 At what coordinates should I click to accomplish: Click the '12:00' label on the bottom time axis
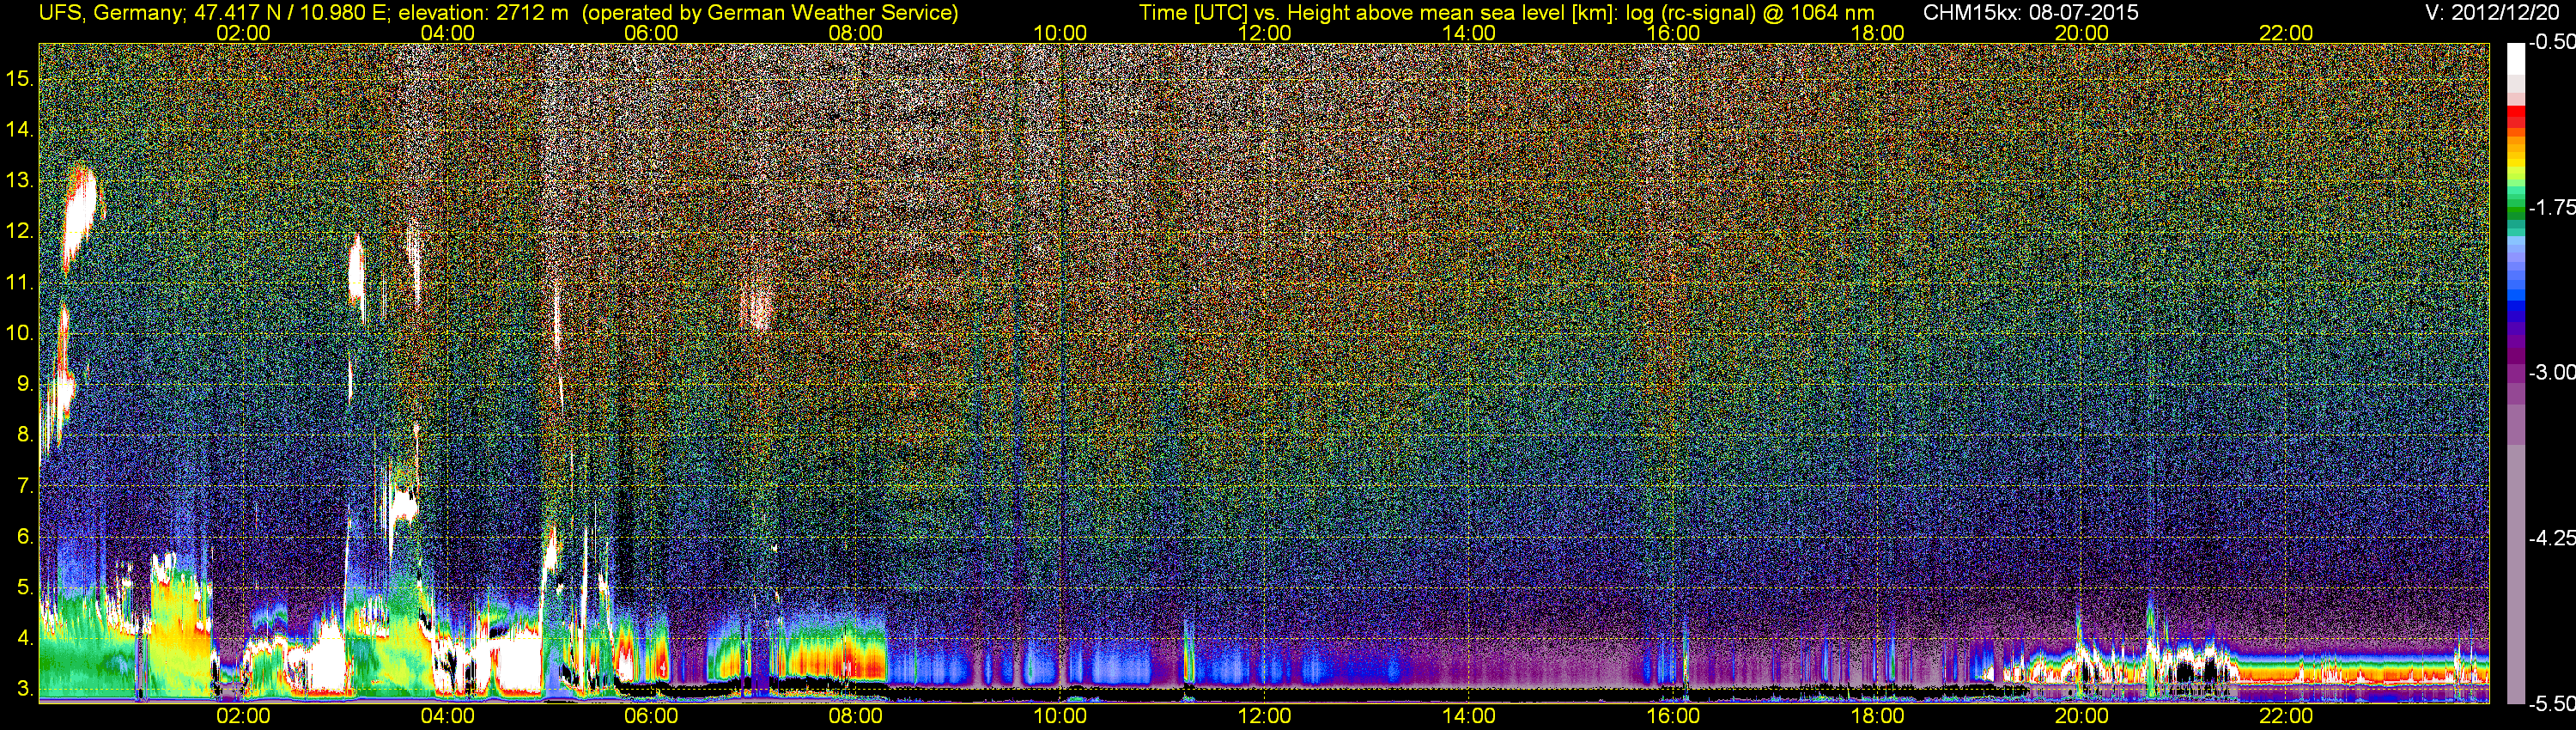point(1264,716)
